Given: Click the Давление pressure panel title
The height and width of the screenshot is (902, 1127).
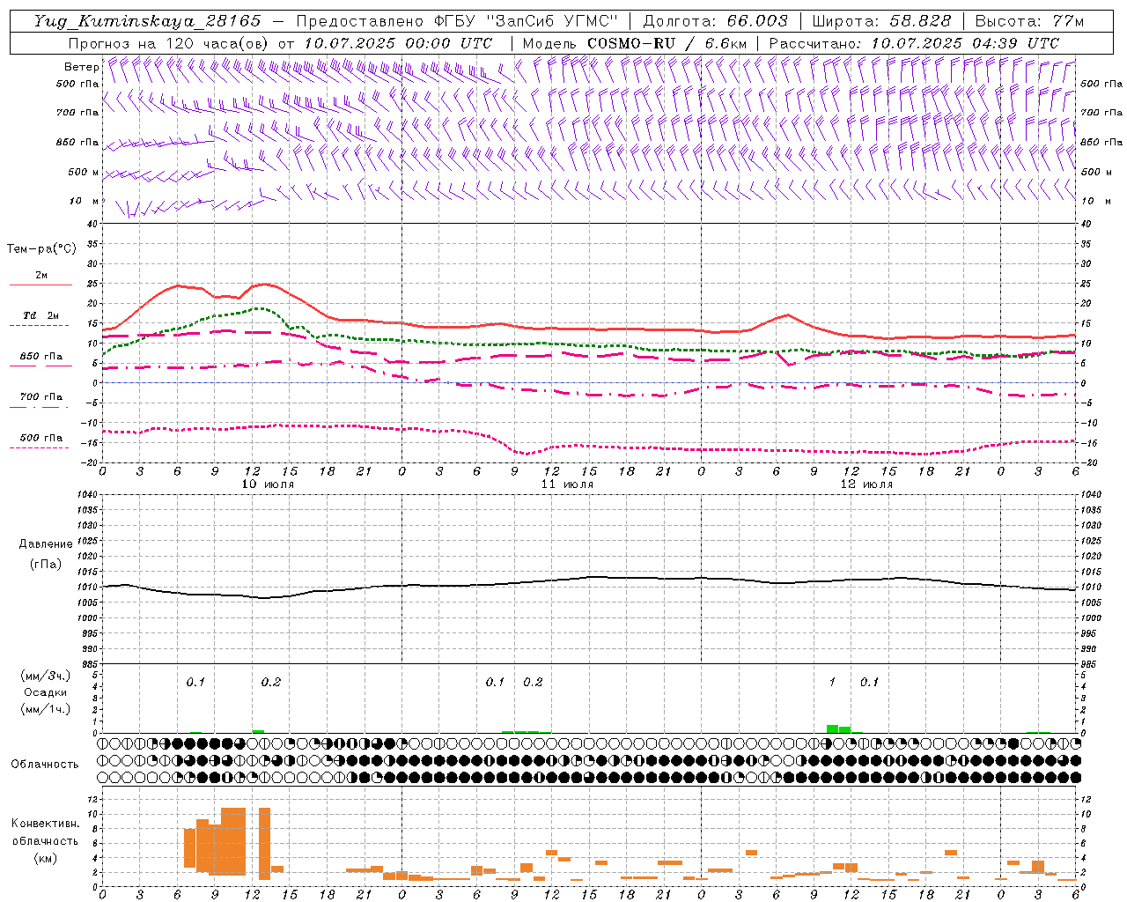Looking at the screenshot, I should (x=46, y=544).
